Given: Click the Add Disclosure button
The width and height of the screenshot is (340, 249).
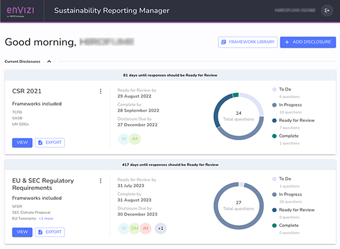Looking at the screenshot, I should [308, 42].
